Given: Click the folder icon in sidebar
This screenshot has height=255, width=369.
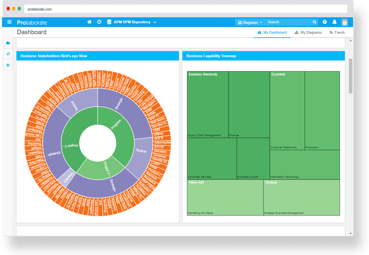Looking at the screenshot, I should [8, 43].
